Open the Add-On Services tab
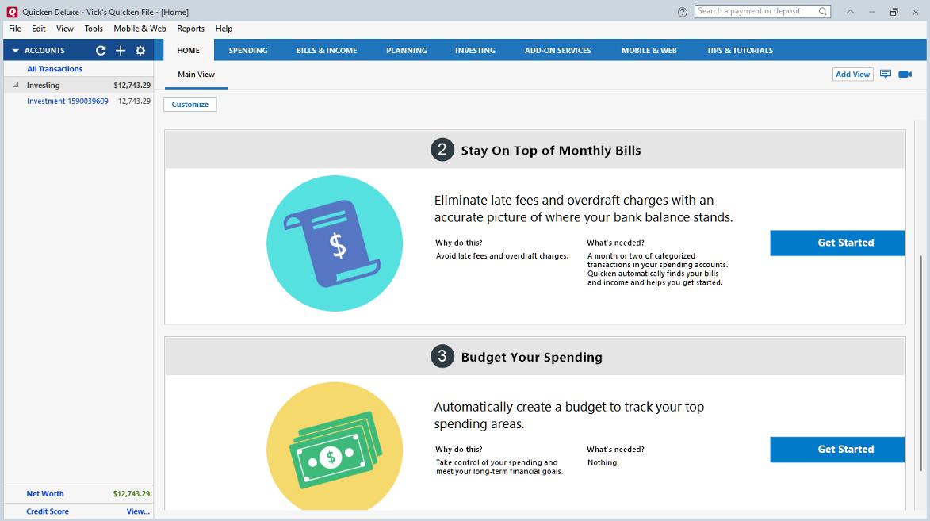This screenshot has height=521, width=930. pyautogui.click(x=557, y=51)
